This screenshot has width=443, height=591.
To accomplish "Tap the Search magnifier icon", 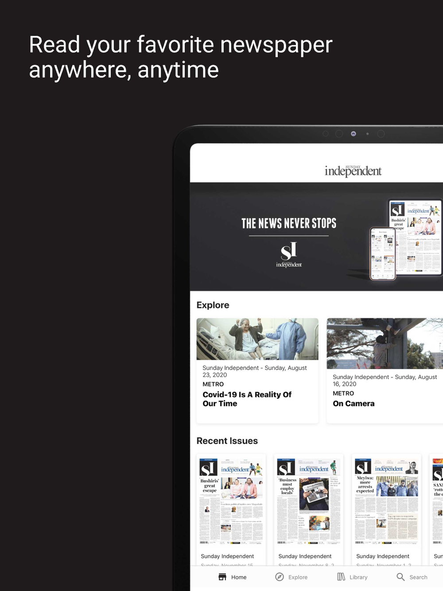I will click(400, 577).
